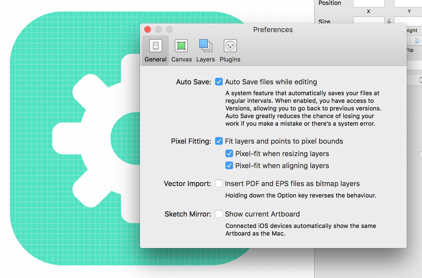422x278 pixels.
Task: Open the General preferences tab
Action: [155, 51]
